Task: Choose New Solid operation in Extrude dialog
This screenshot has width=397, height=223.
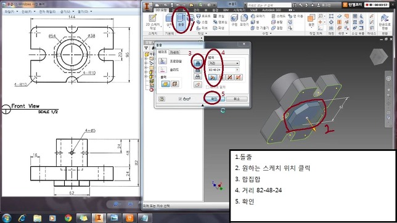Action: tap(198, 85)
